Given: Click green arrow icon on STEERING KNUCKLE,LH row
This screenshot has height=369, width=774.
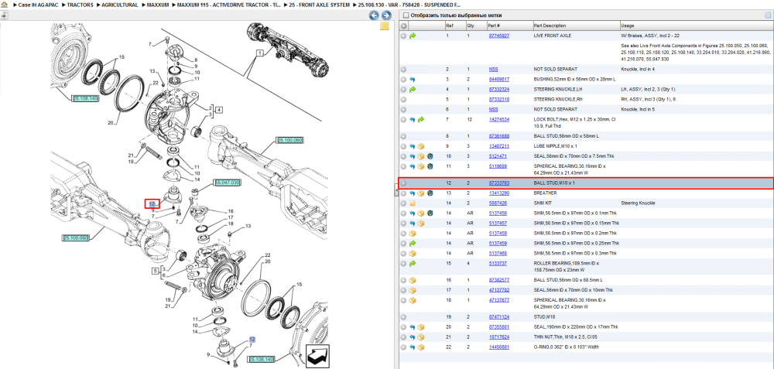Looking at the screenshot, I should [413, 89].
